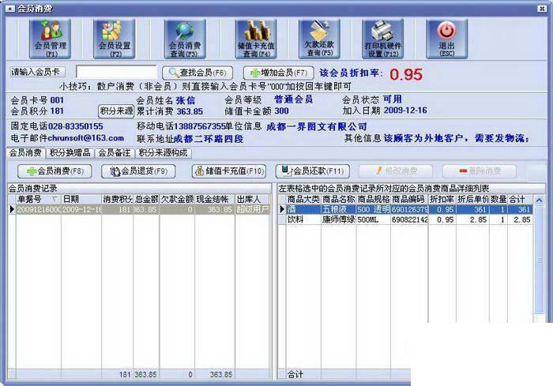Sort by 单据号 column header

coord(38,199)
